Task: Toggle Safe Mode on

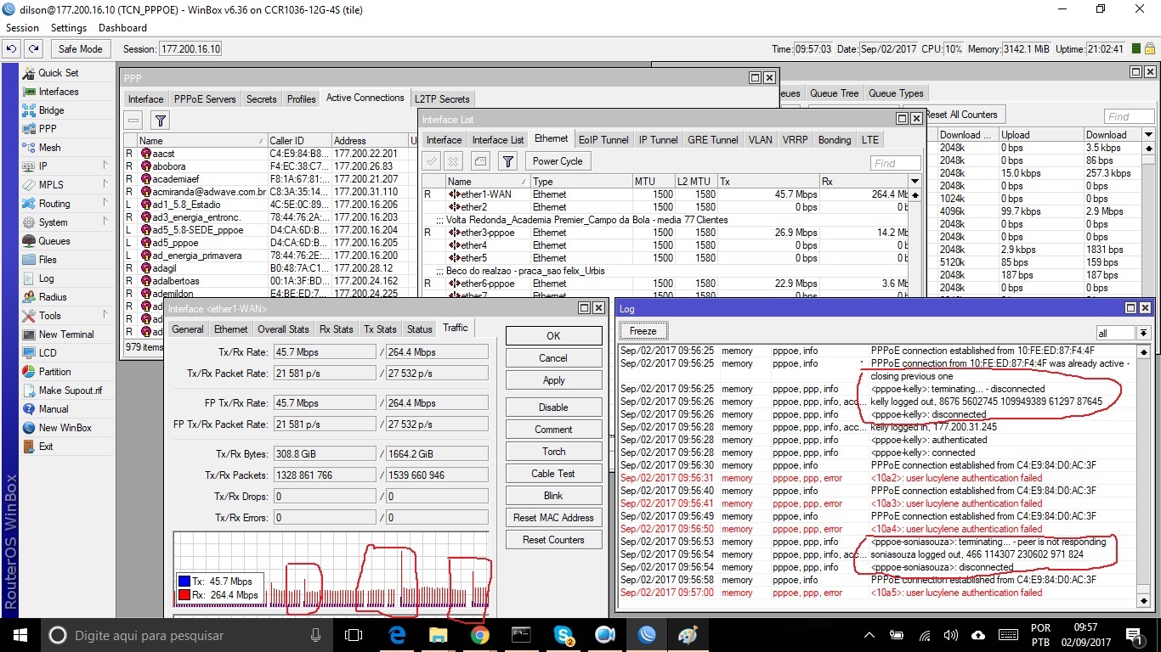Action: coord(80,49)
